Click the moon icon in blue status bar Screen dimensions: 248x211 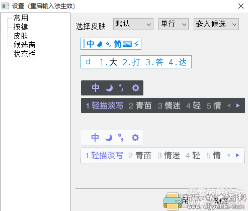coord(100,44)
